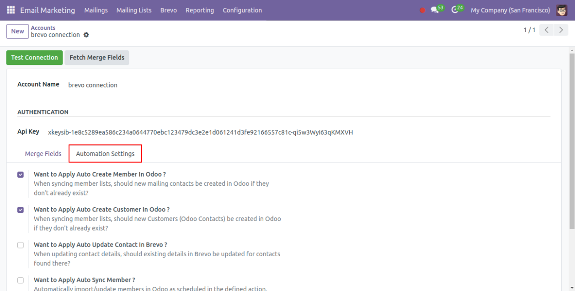The height and width of the screenshot is (291, 575).
Task: Open the activities clock icon
Action: (454, 10)
